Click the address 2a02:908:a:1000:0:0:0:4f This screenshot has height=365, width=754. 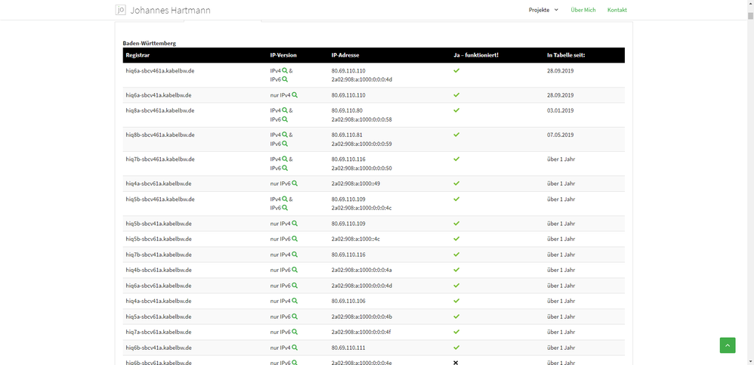click(x=361, y=332)
